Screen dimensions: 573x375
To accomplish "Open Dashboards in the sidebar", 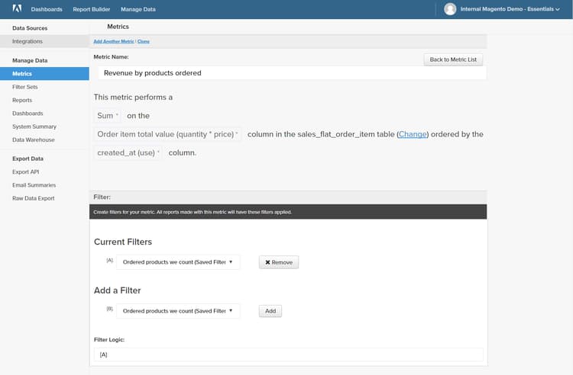I will point(28,114).
